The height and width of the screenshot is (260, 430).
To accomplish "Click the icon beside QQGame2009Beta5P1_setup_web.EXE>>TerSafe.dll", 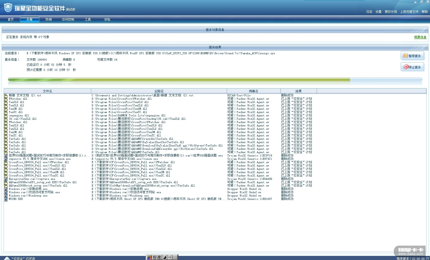I will [x=6, y=182].
